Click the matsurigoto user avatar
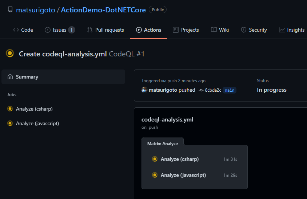This screenshot has height=199, width=307. (144, 90)
